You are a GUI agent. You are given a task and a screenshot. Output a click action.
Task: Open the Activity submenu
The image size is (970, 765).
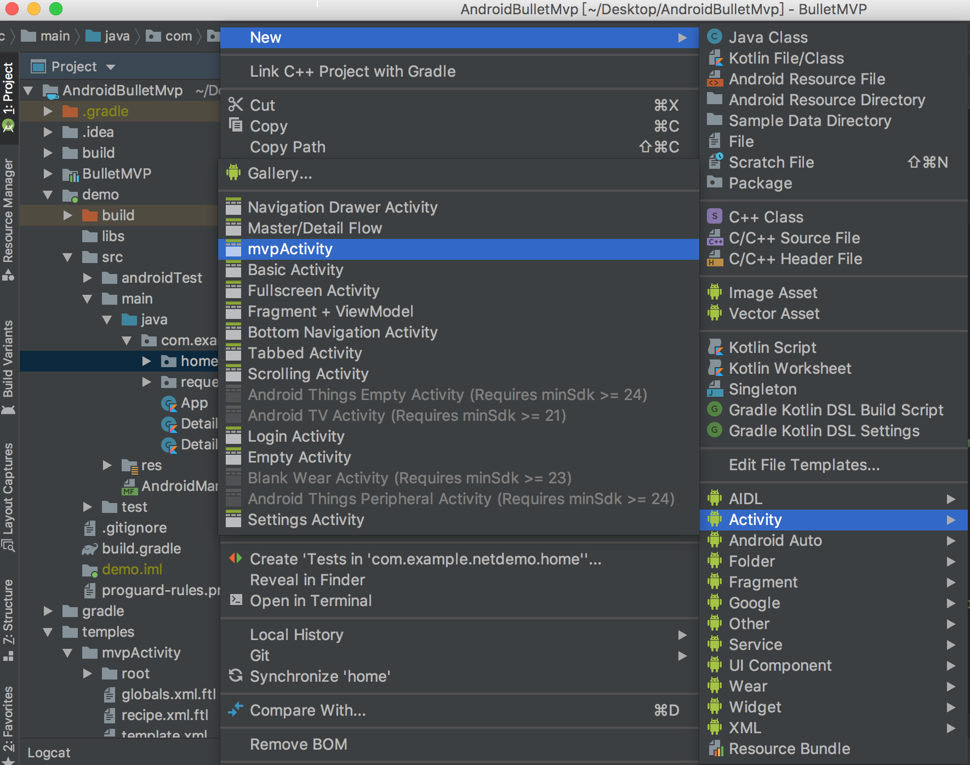834,519
